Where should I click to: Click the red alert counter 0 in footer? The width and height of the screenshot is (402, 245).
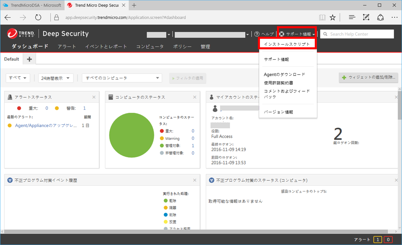coord(388,240)
